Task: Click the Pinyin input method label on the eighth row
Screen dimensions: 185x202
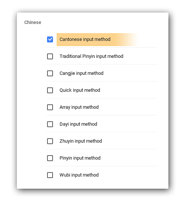Action: click(x=80, y=158)
